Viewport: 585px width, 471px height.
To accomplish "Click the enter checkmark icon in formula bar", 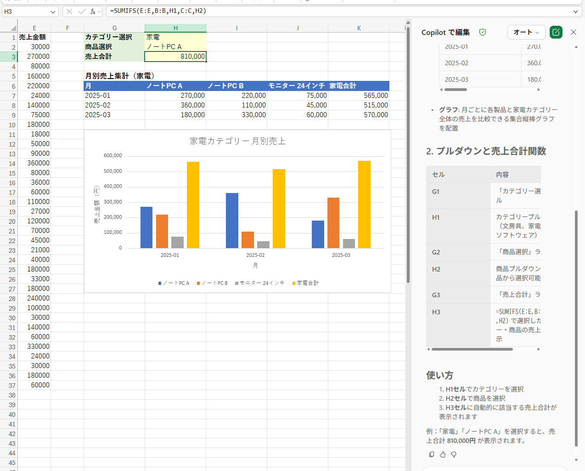I will click(x=82, y=11).
